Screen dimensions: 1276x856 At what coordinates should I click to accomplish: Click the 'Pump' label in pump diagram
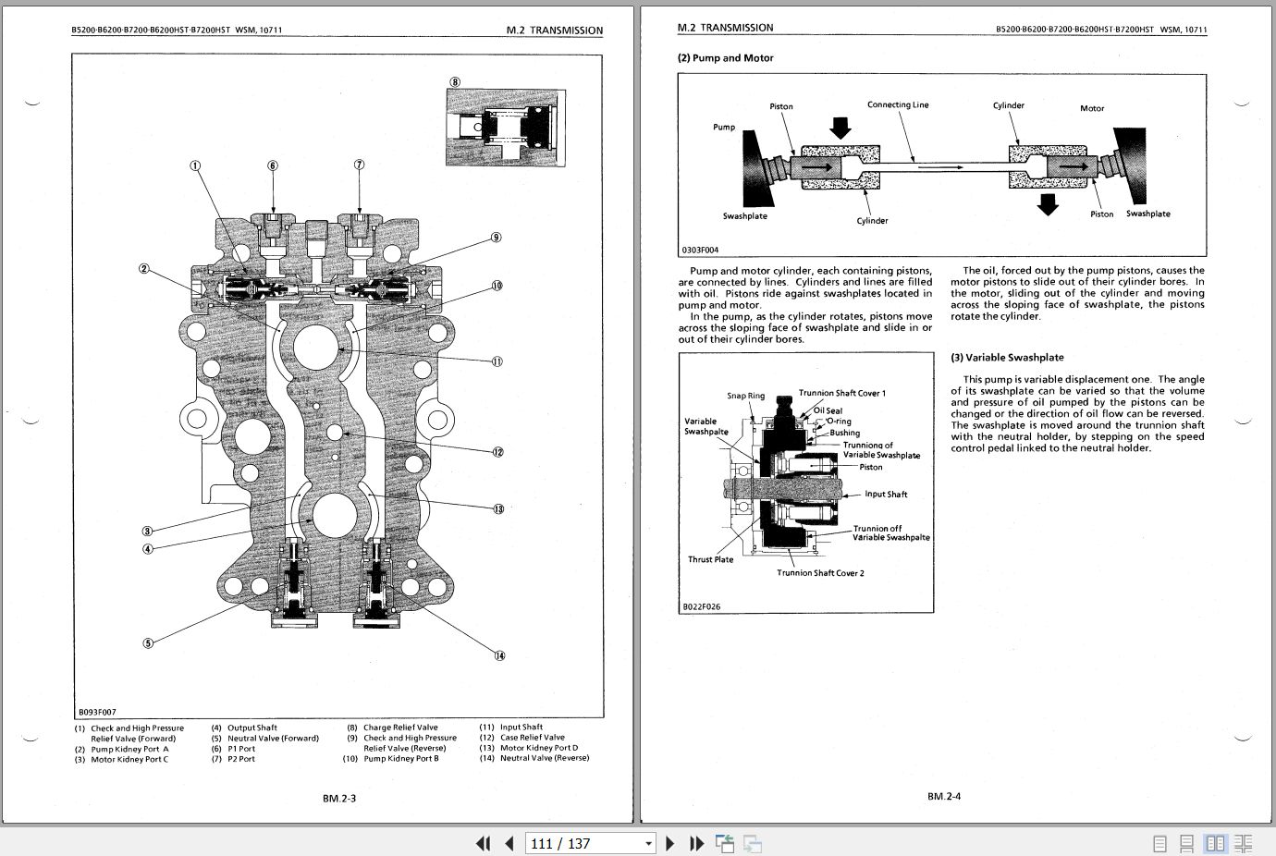coord(724,127)
